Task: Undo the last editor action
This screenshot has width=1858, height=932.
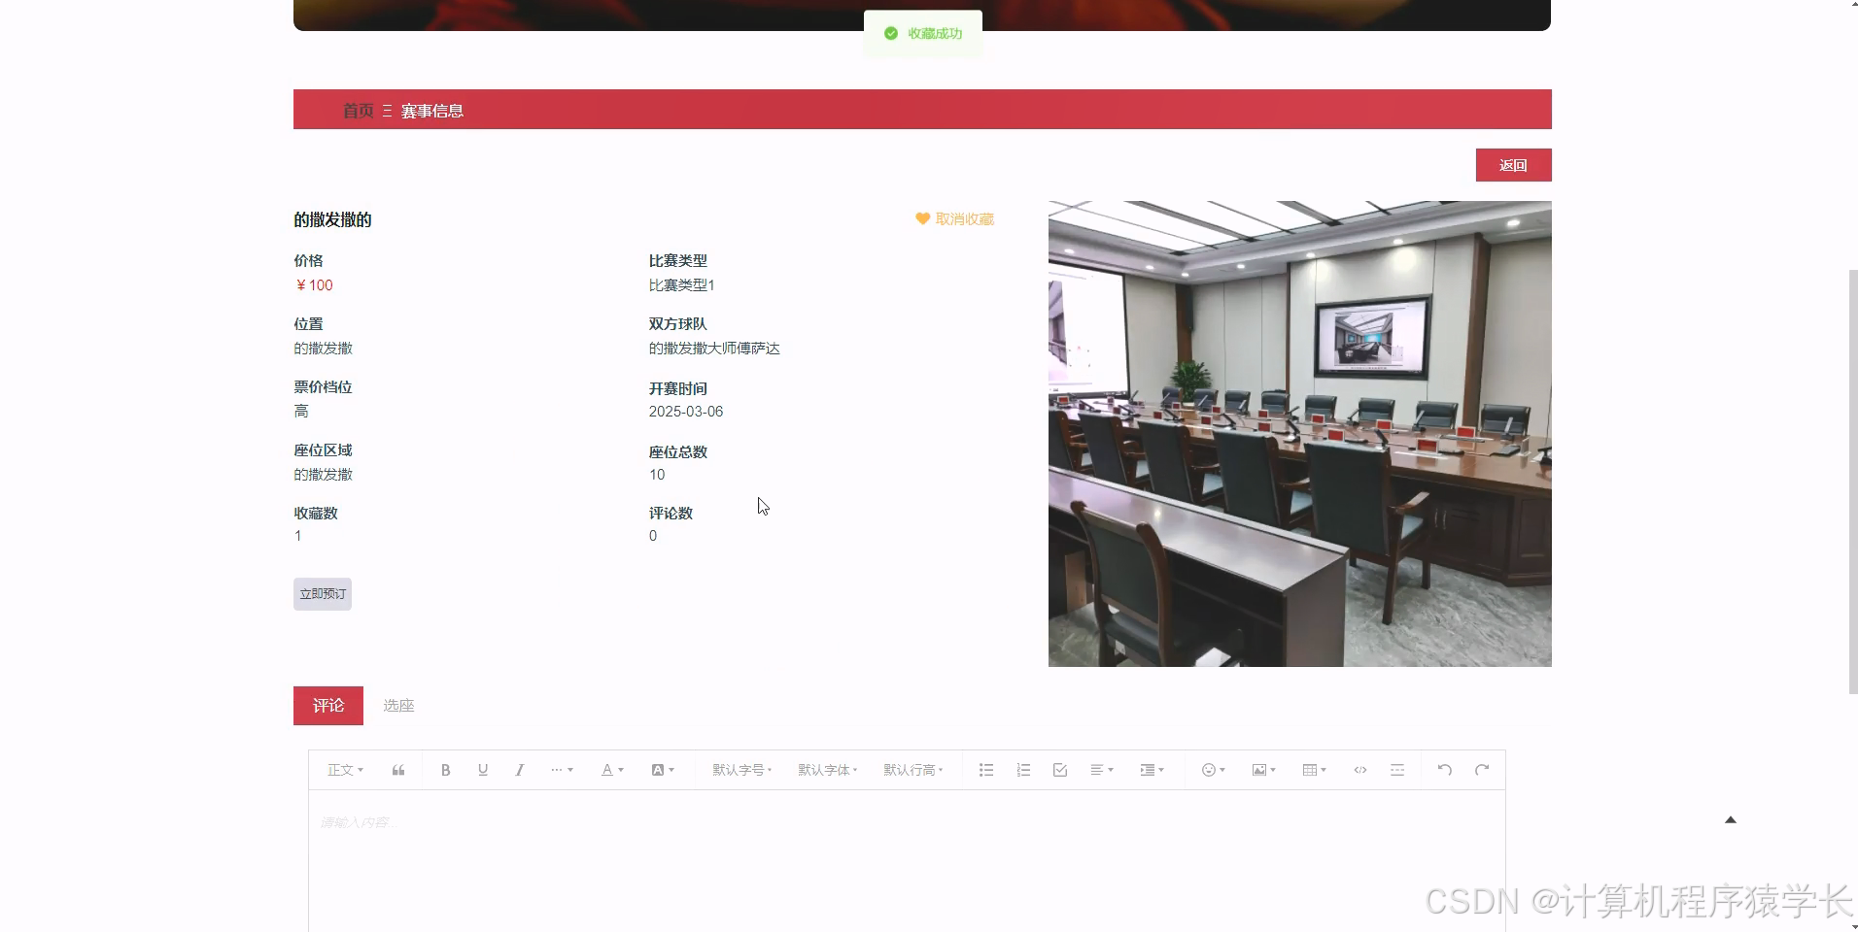Action: [x=1444, y=769]
